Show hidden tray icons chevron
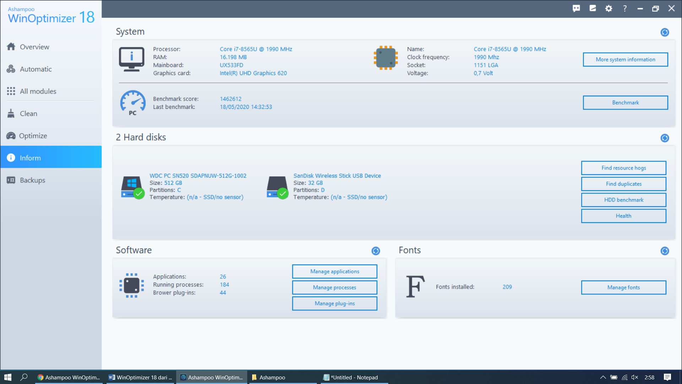The height and width of the screenshot is (384, 682). click(x=603, y=377)
